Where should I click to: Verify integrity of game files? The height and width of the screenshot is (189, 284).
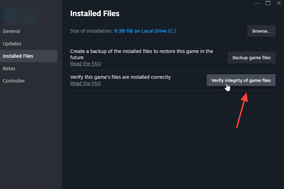tap(241, 80)
